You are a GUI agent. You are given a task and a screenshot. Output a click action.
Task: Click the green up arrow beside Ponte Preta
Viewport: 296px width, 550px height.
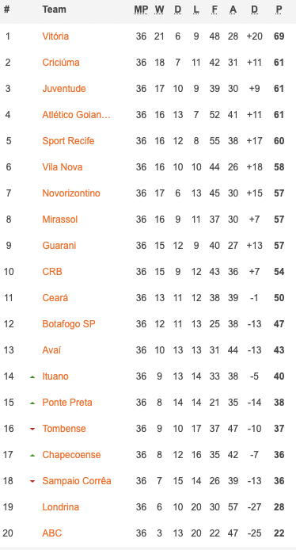pos(32,403)
